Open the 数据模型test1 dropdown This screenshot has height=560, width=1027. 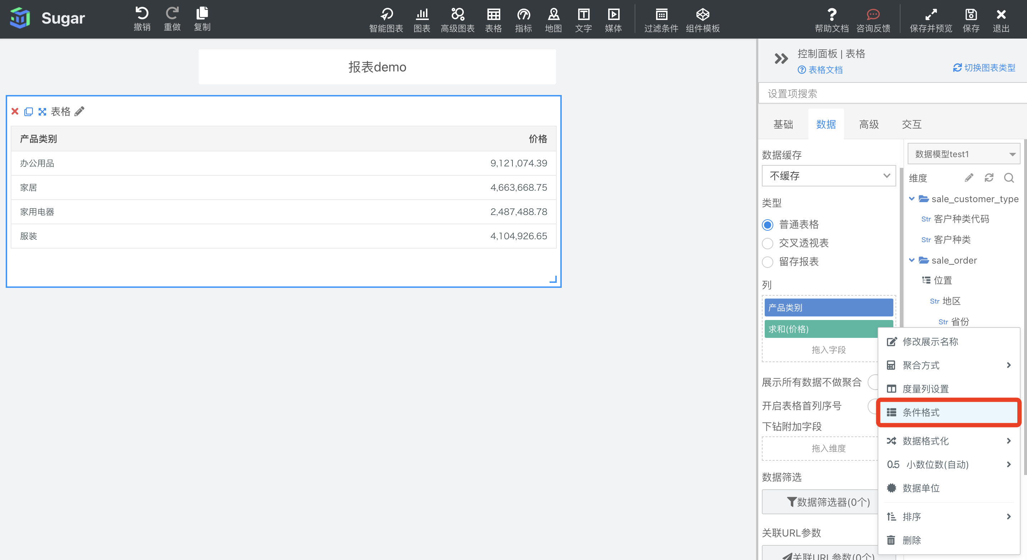964,154
